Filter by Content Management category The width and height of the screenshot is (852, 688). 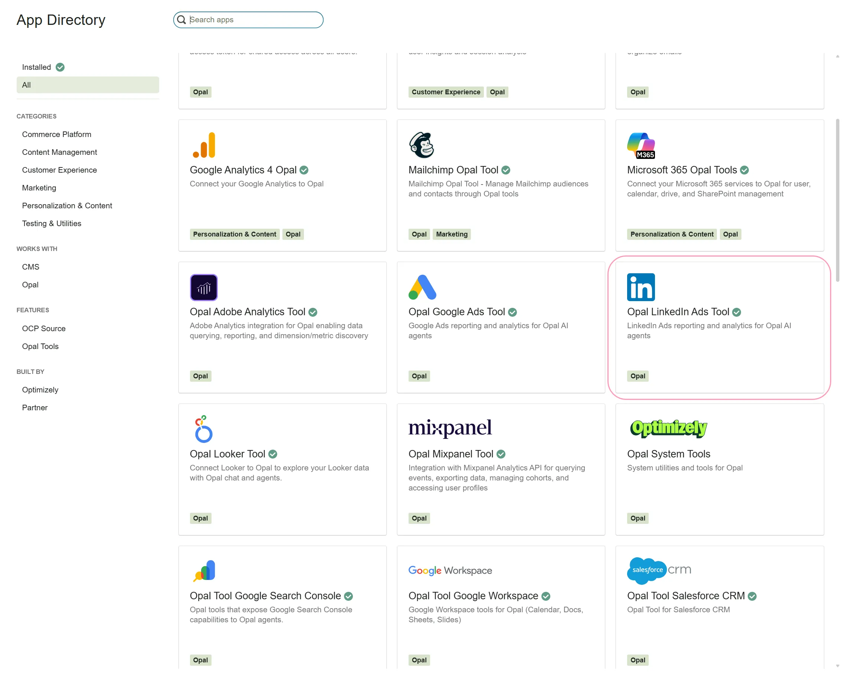pos(59,152)
